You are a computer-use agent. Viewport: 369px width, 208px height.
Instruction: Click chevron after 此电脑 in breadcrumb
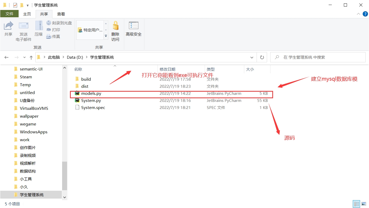(63, 57)
